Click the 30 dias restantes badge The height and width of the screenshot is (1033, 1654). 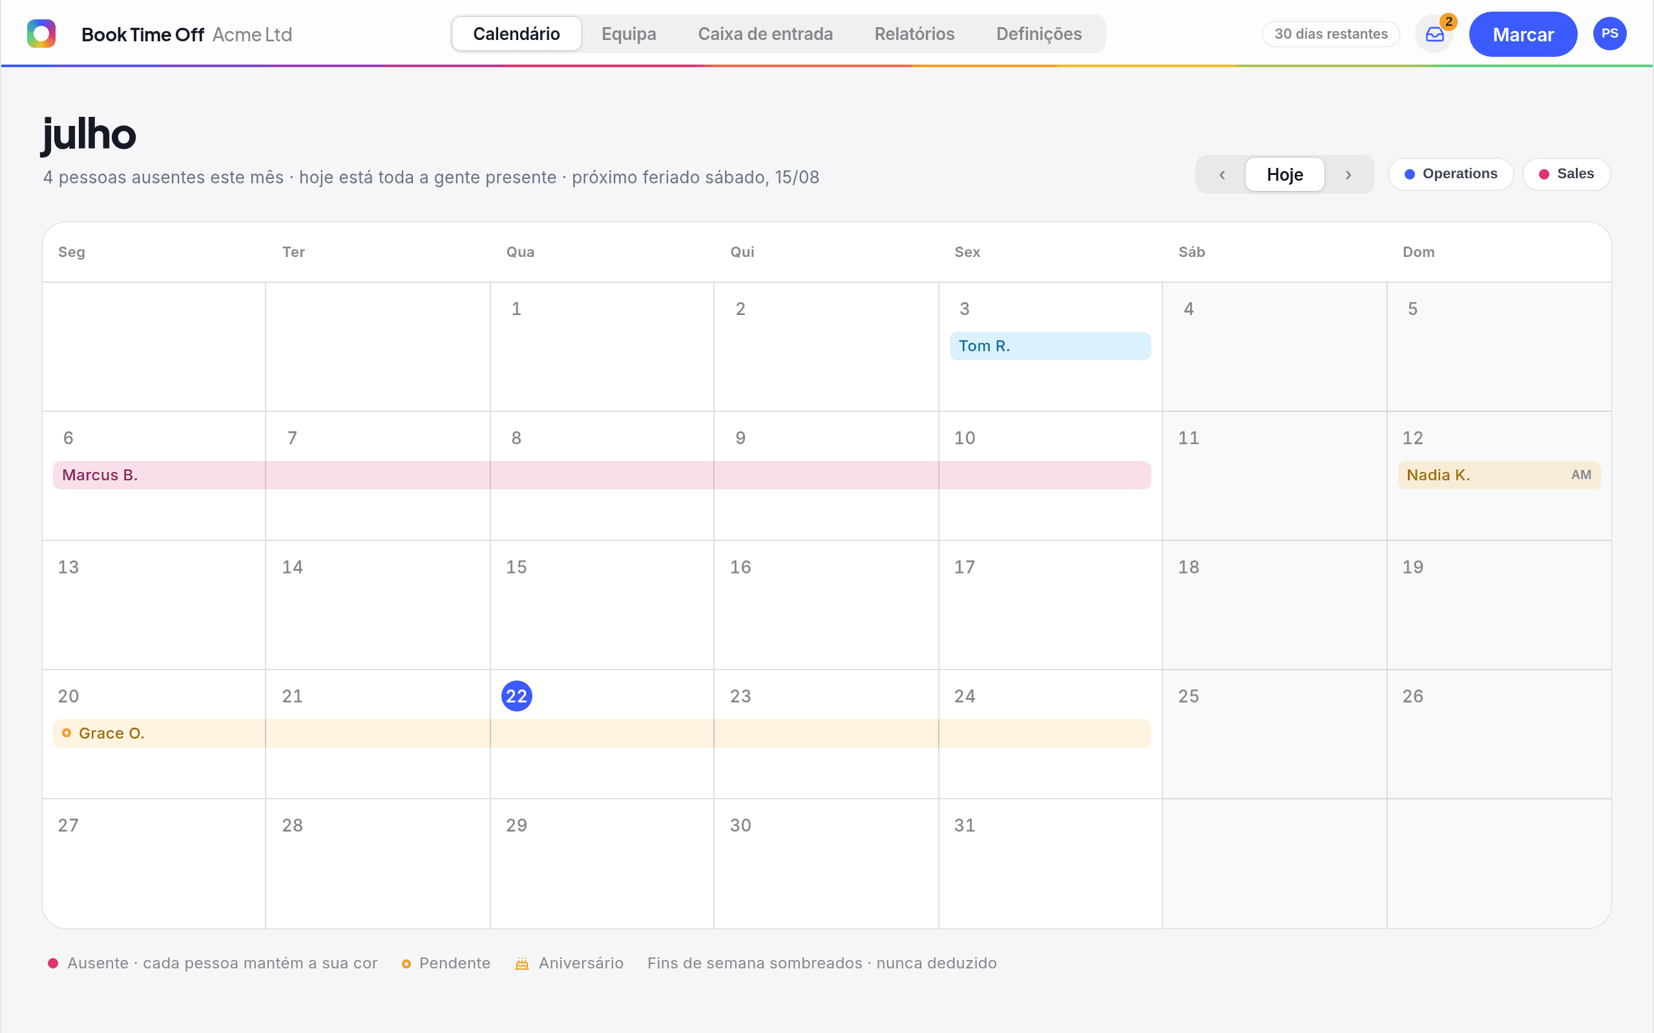1331,34
